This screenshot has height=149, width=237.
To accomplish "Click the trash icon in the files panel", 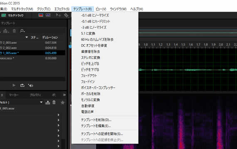I will coord(14,31).
